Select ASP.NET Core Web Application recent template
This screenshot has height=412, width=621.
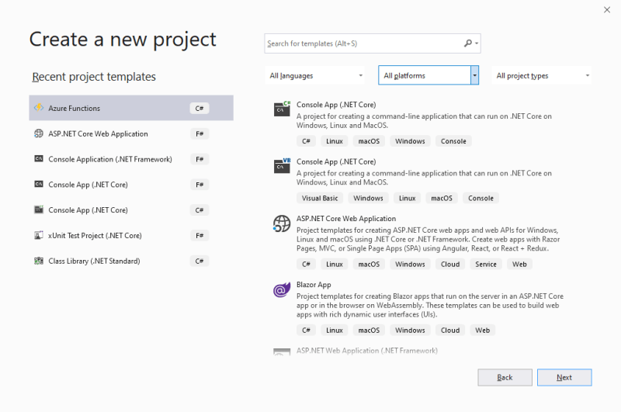[x=131, y=133]
